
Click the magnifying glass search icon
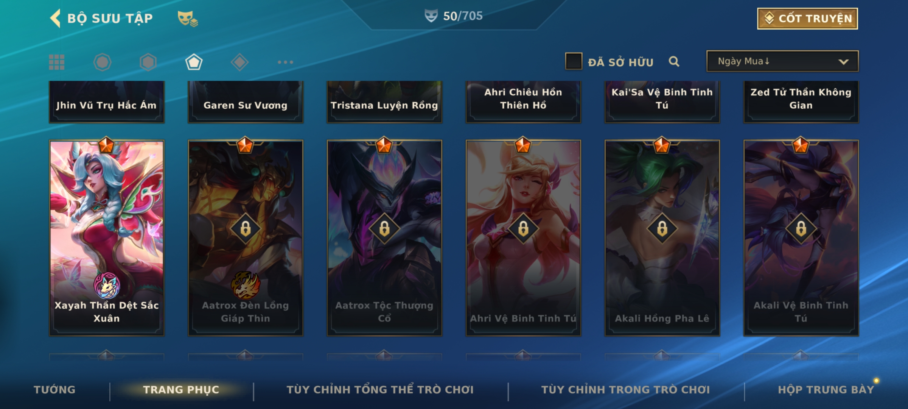tap(674, 61)
